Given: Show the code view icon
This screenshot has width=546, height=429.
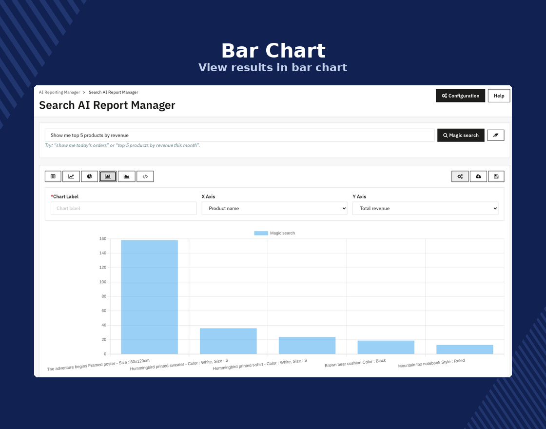Looking at the screenshot, I should [x=145, y=176].
